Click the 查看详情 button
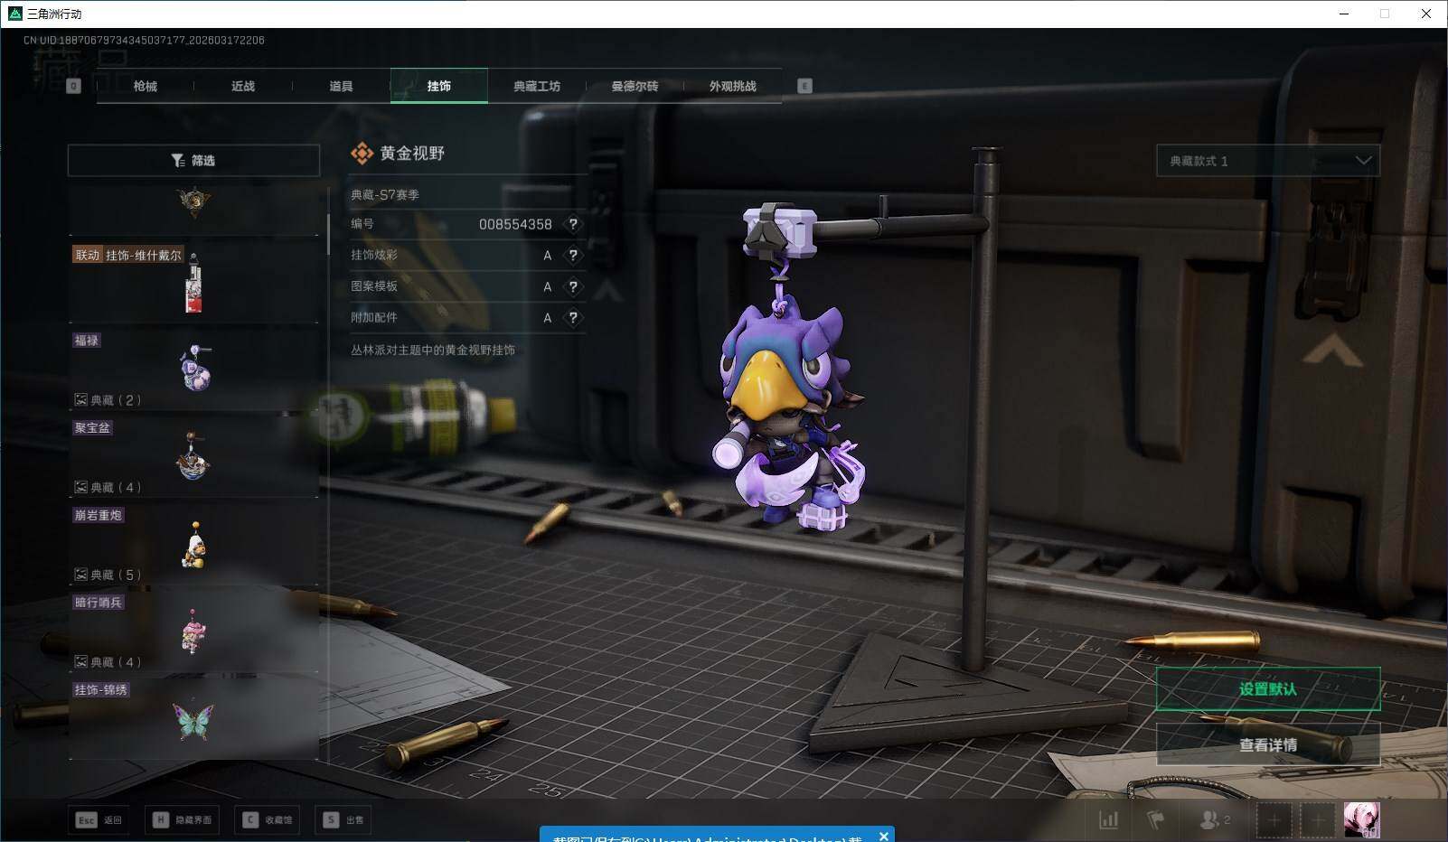The image size is (1448, 842). (1268, 745)
